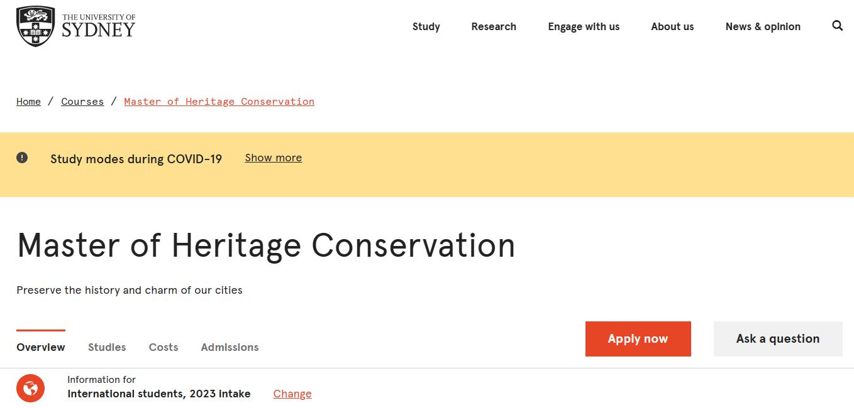Click Change to alter student intake
Image resolution: width=854 pixels, height=408 pixels.
tap(292, 394)
